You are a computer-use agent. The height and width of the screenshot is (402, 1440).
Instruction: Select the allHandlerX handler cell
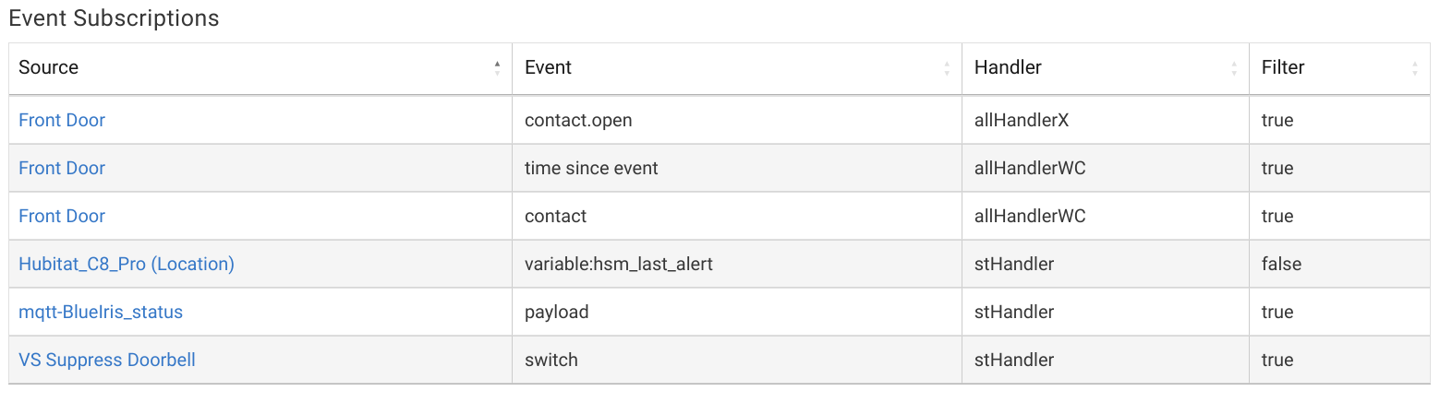(1023, 120)
